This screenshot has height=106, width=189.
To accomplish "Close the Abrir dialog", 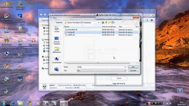I will pyautogui.click(x=136, y=18).
